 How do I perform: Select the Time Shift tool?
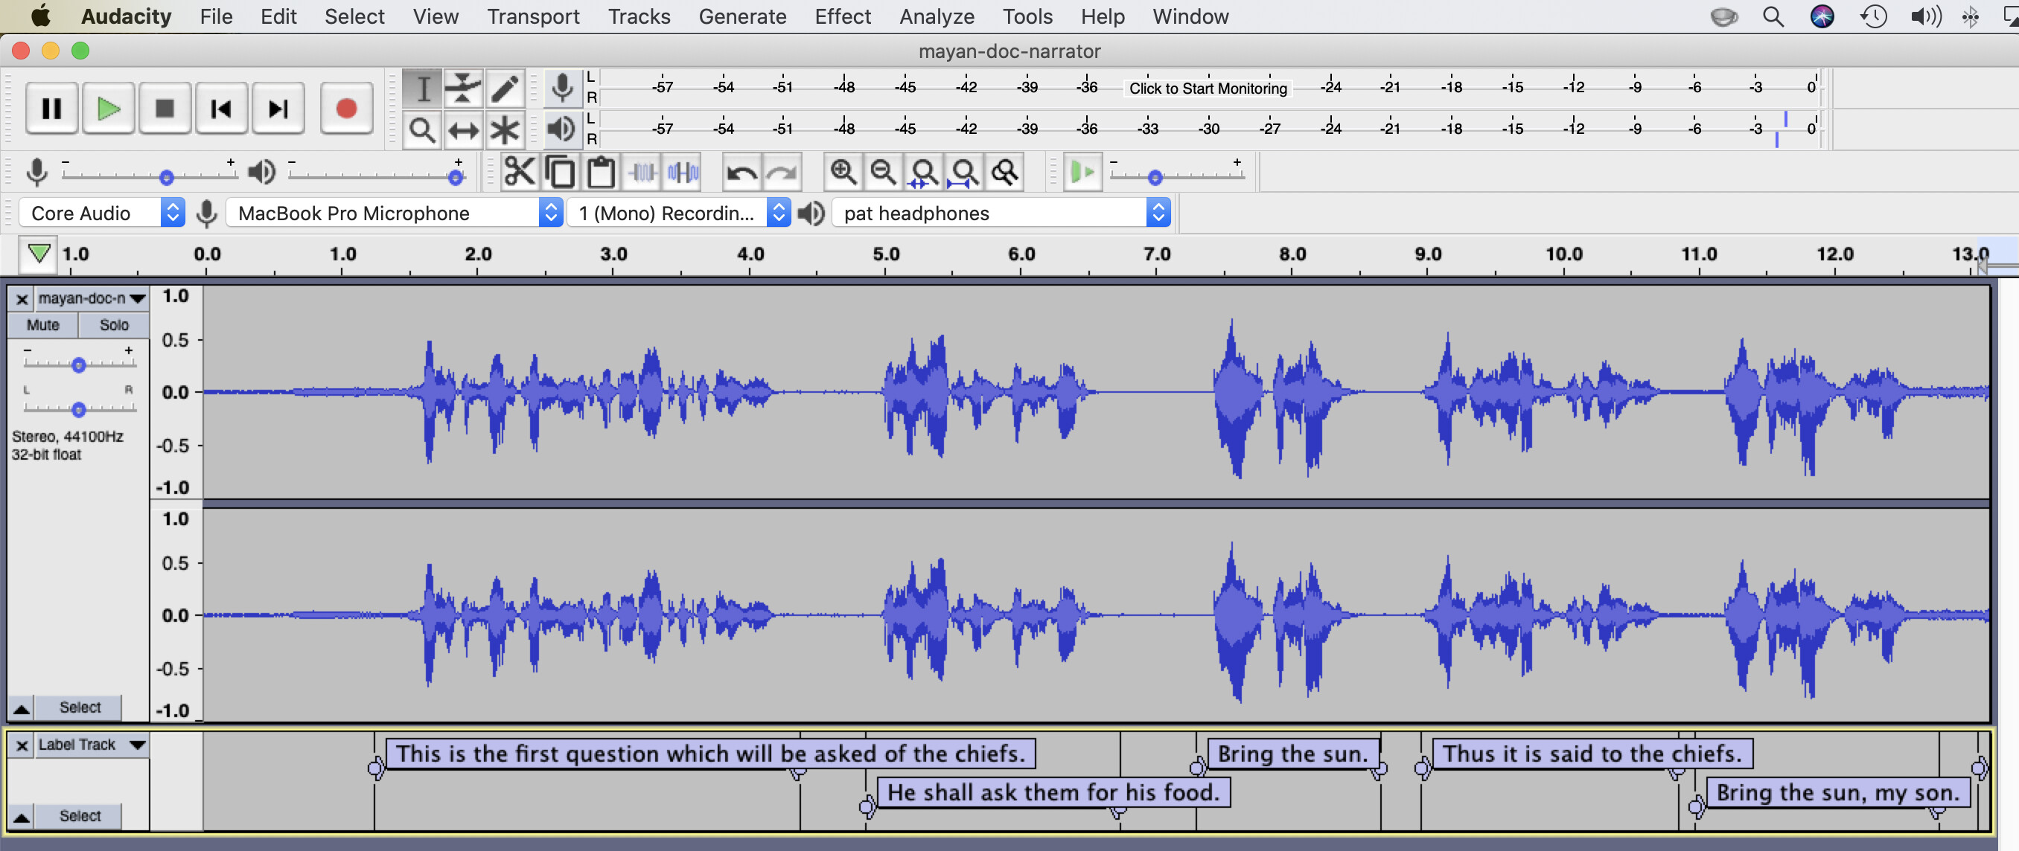click(x=463, y=129)
